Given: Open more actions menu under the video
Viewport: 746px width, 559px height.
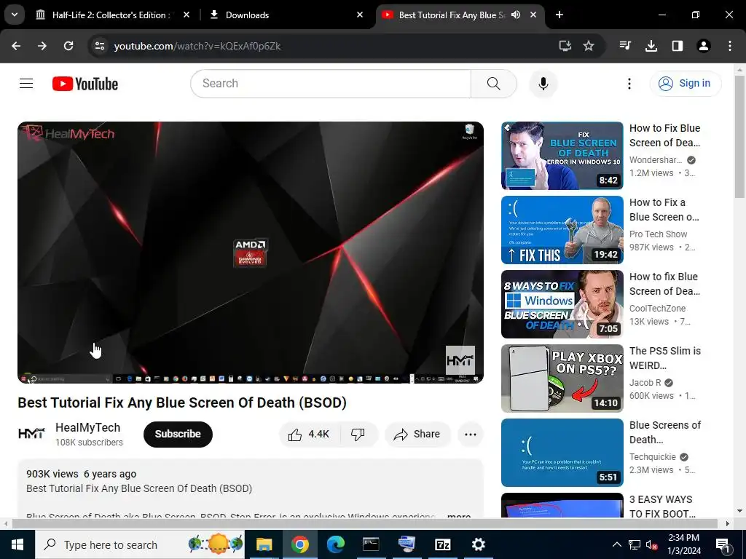Looking at the screenshot, I should 470,434.
